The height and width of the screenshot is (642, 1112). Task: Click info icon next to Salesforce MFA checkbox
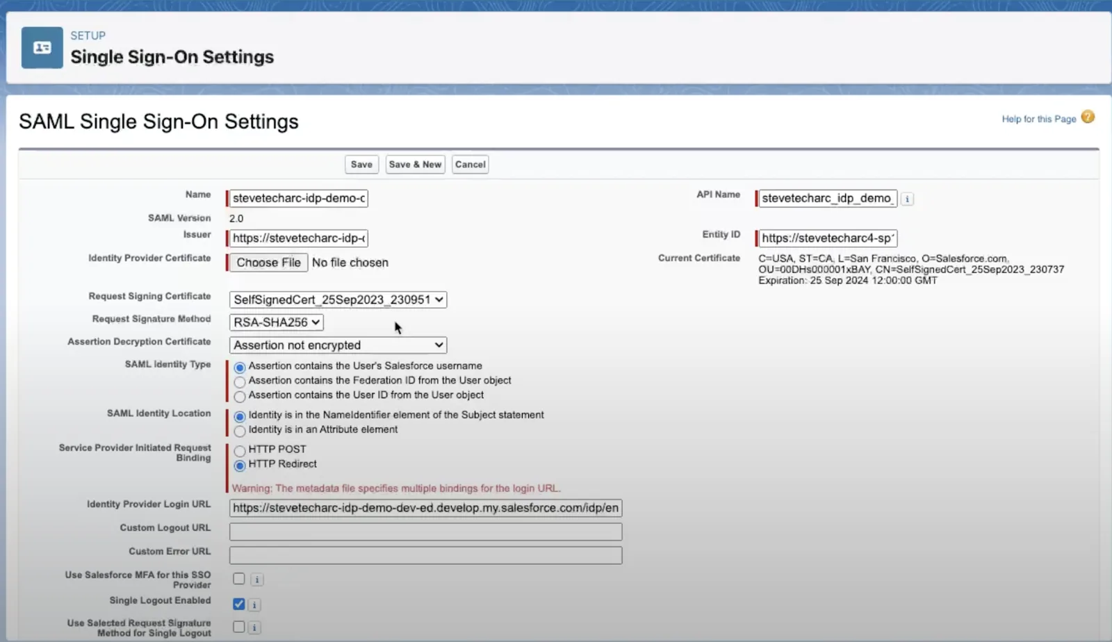coord(256,579)
